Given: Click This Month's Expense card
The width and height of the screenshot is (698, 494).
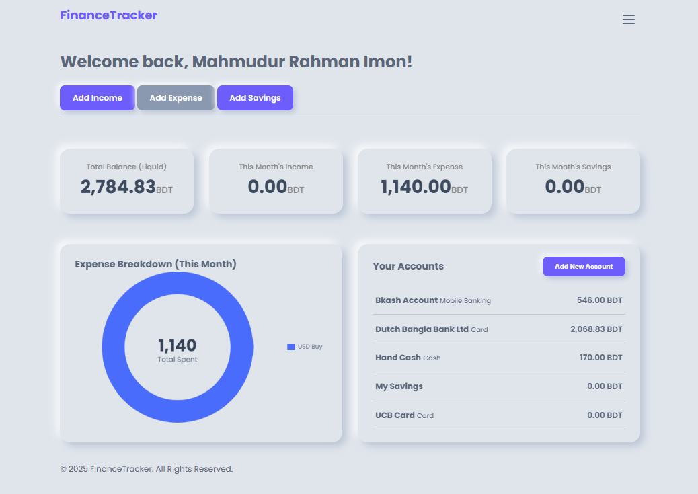Looking at the screenshot, I should (x=424, y=180).
